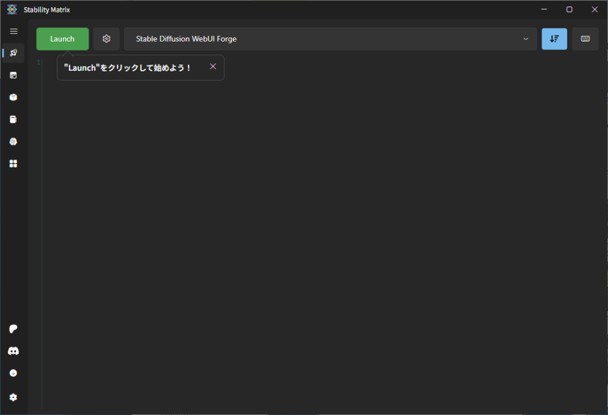Open the Patreon link icon

point(13,329)
